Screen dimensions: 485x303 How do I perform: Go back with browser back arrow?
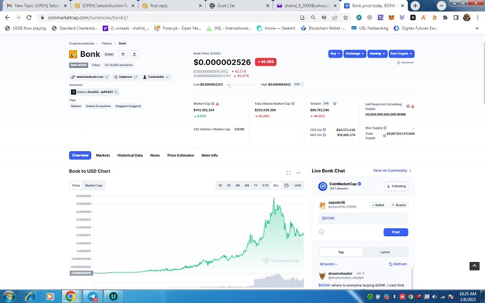(7, 18)
